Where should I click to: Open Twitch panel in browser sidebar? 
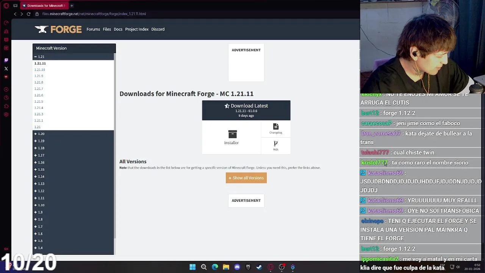point(6,60)
